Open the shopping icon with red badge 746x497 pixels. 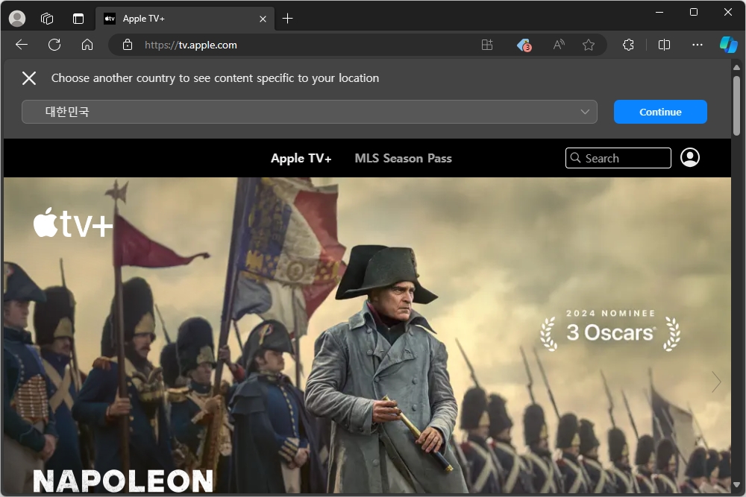524,45
